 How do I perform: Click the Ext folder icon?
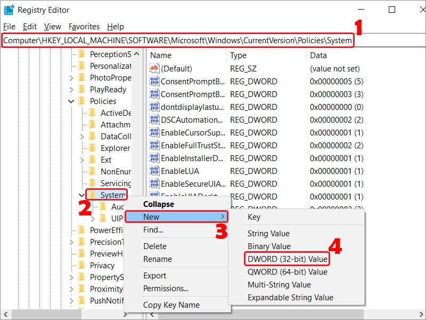tap(92, 159)
